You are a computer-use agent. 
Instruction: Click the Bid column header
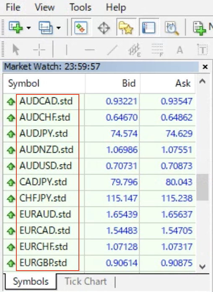point(112,83)
